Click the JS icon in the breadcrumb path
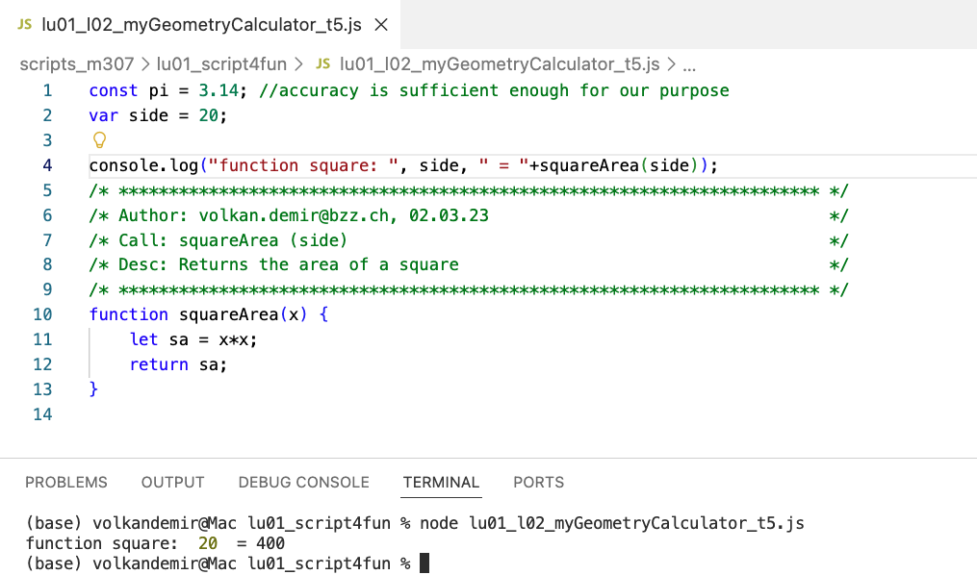 [323, 64]
